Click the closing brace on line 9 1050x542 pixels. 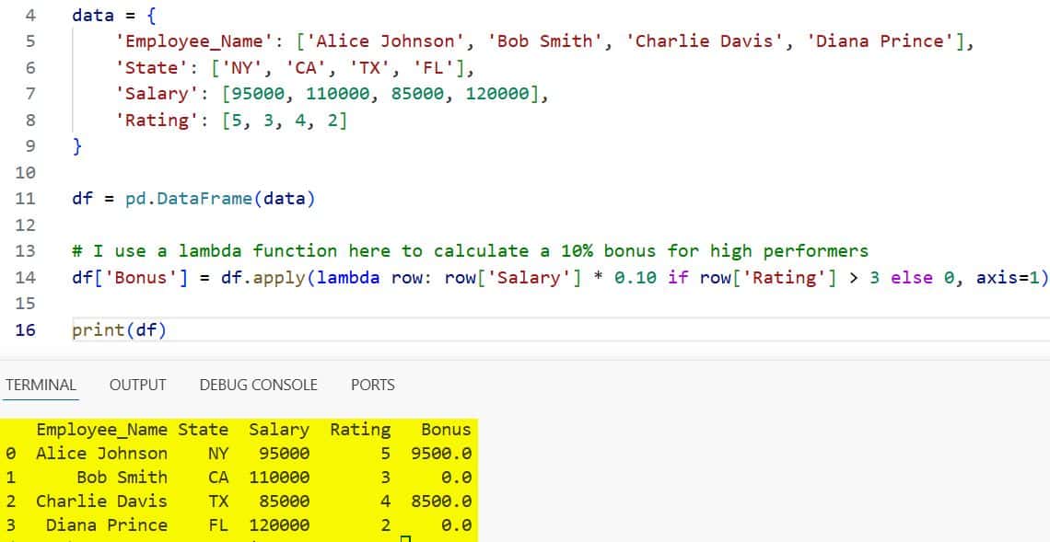pos(76,146)
